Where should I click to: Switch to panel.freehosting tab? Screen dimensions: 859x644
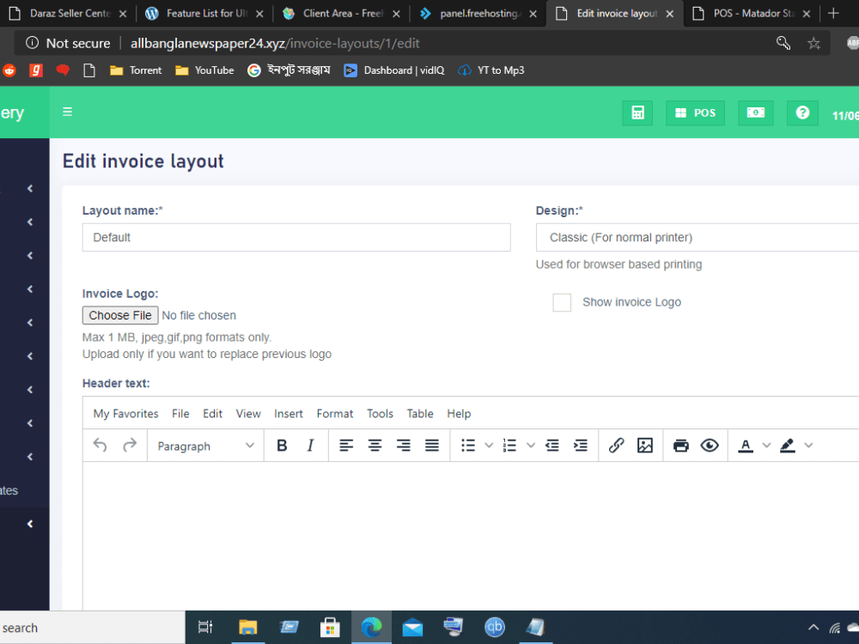click(x=478, y=13)
